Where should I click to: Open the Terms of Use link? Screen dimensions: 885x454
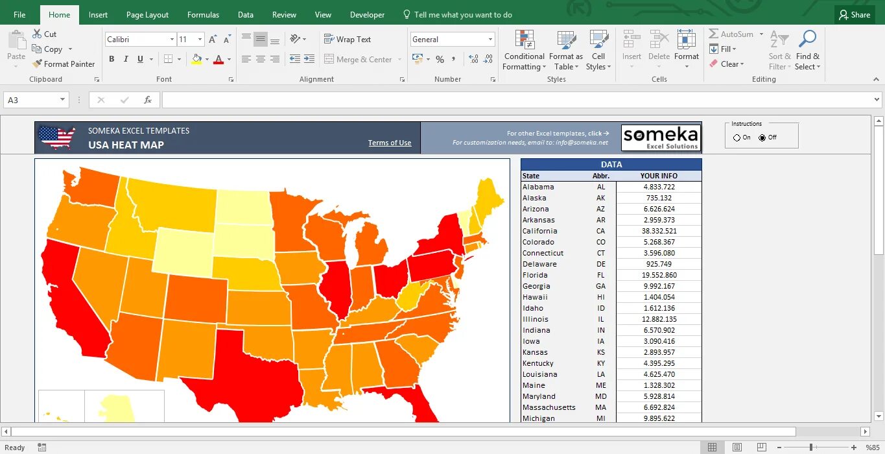pos(390,143)
